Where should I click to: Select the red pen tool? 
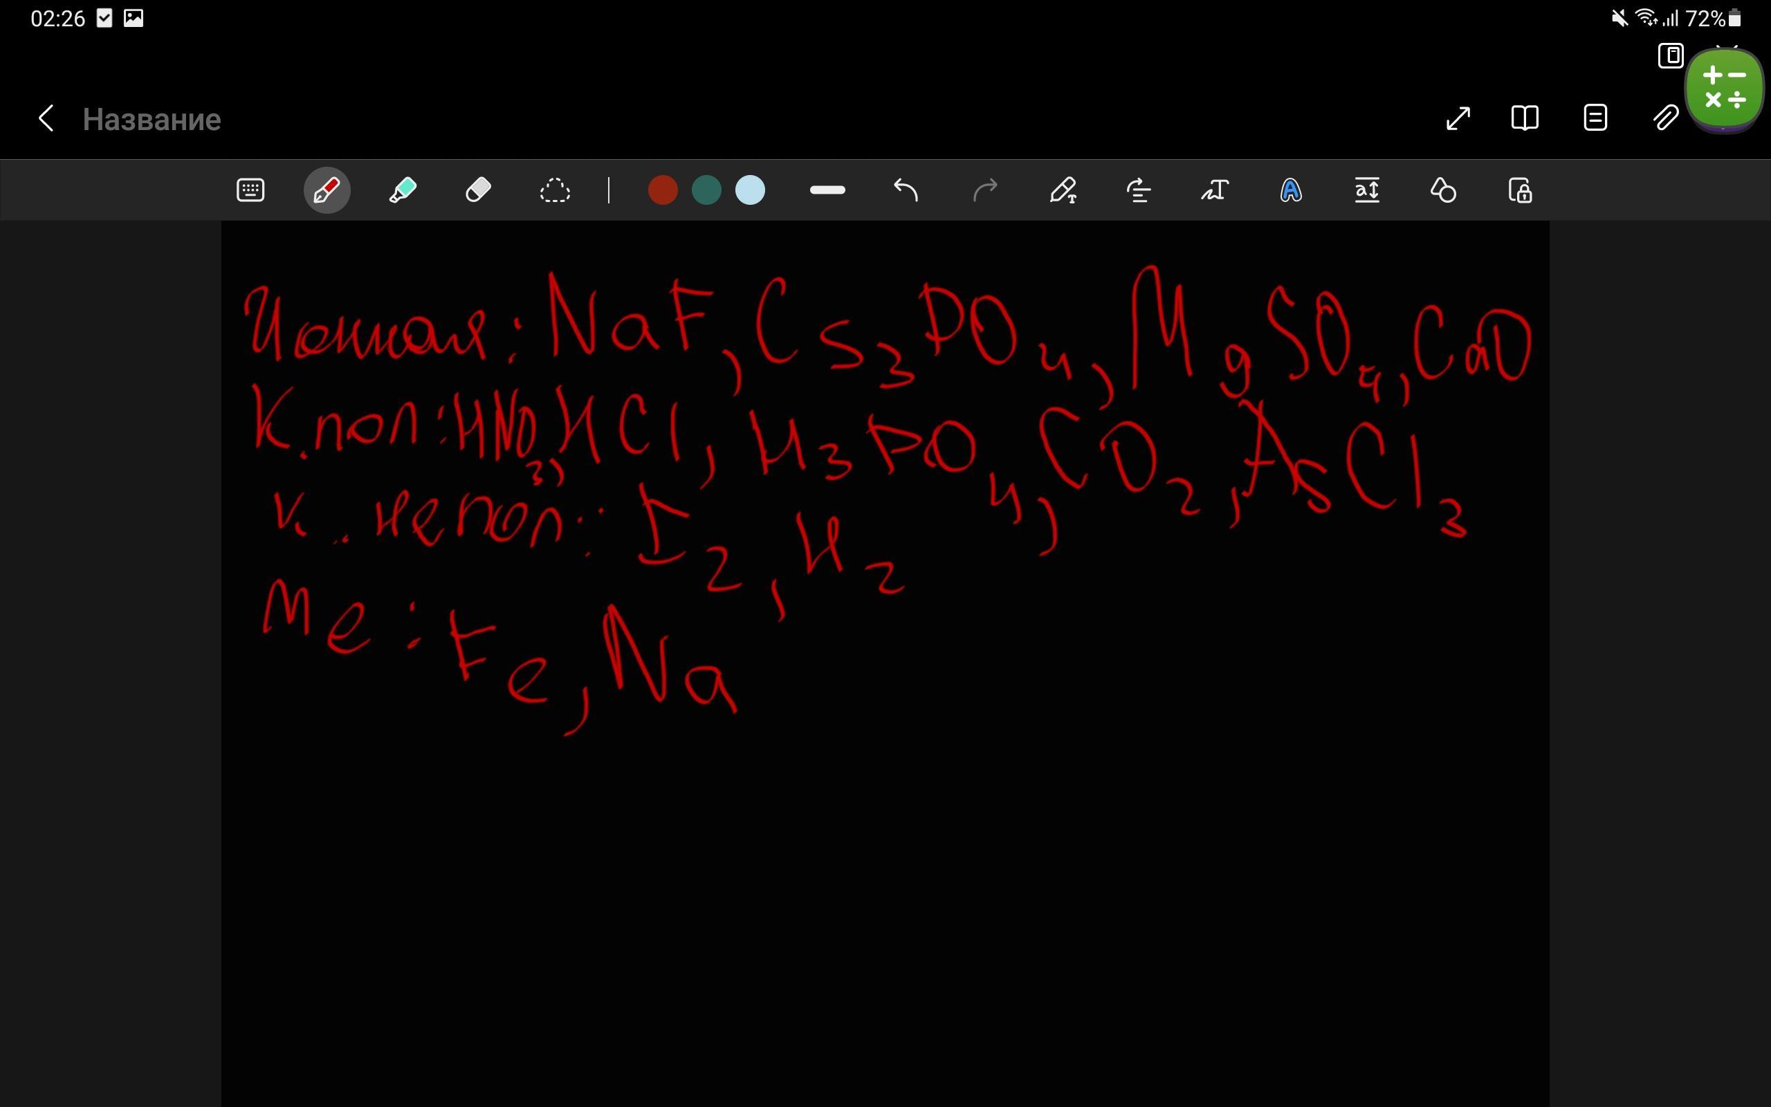(327, 190)
